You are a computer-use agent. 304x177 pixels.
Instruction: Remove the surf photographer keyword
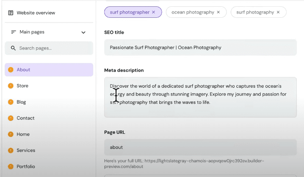pos(154,12)
